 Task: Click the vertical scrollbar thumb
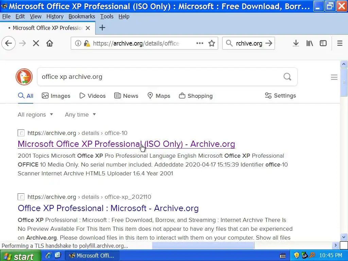click(x=344, y=82)
